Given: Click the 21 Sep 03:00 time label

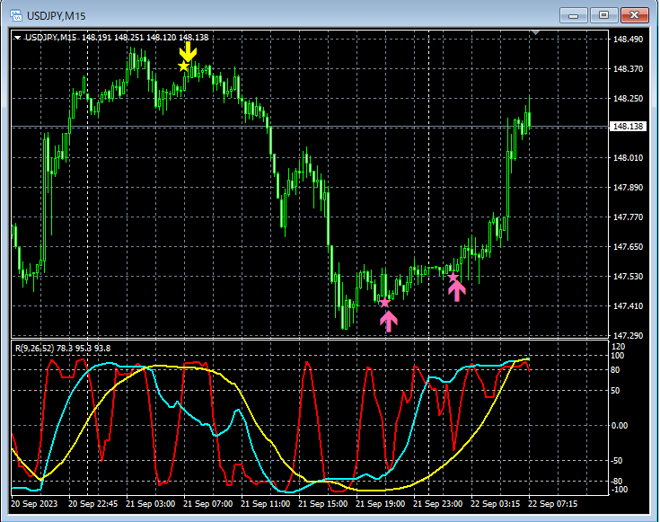Looking at the screenshot, I should coord(150,504).
